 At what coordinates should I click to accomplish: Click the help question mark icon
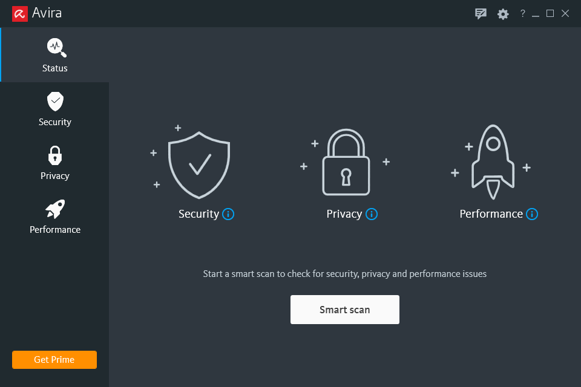[x=523, y=14]
